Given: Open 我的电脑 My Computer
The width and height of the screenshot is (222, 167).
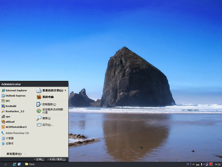Looking at the screenshot, I should [45, 97].
